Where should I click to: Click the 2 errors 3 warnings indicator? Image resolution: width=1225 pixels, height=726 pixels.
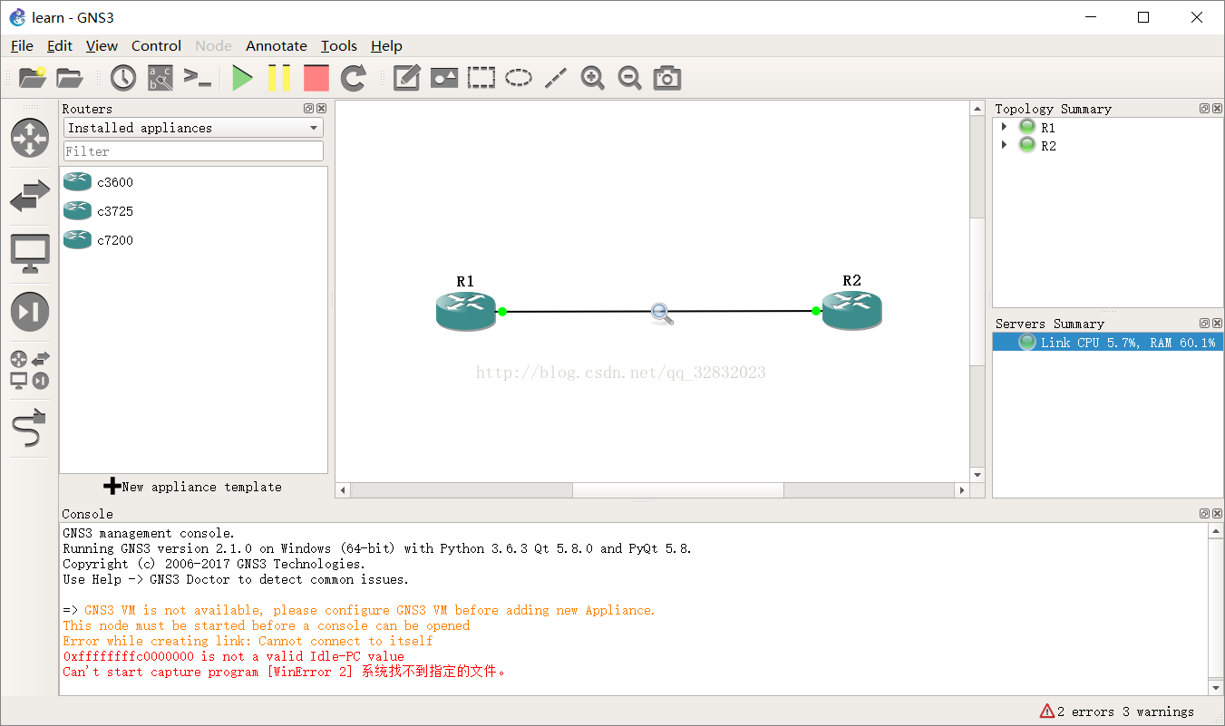click(1116, 711)
